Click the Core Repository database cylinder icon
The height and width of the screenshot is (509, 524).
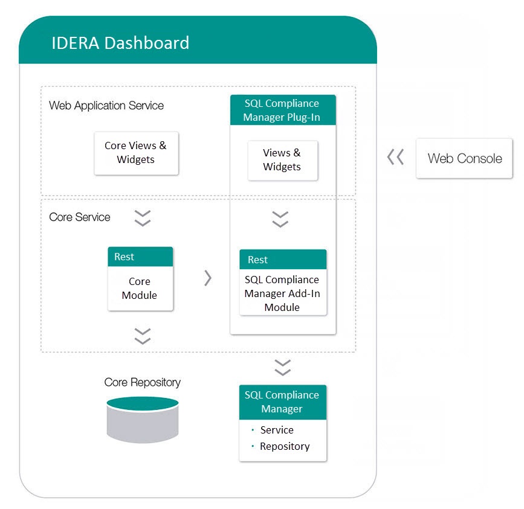point(143,420)
